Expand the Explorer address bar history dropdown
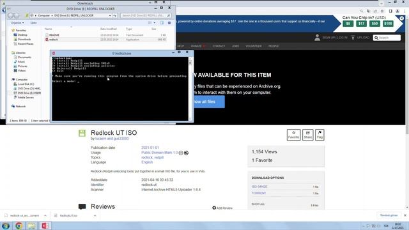 [x=110, y=15]
